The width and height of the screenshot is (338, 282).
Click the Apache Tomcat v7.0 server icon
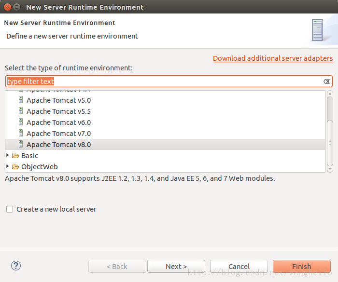coord(21,133)
